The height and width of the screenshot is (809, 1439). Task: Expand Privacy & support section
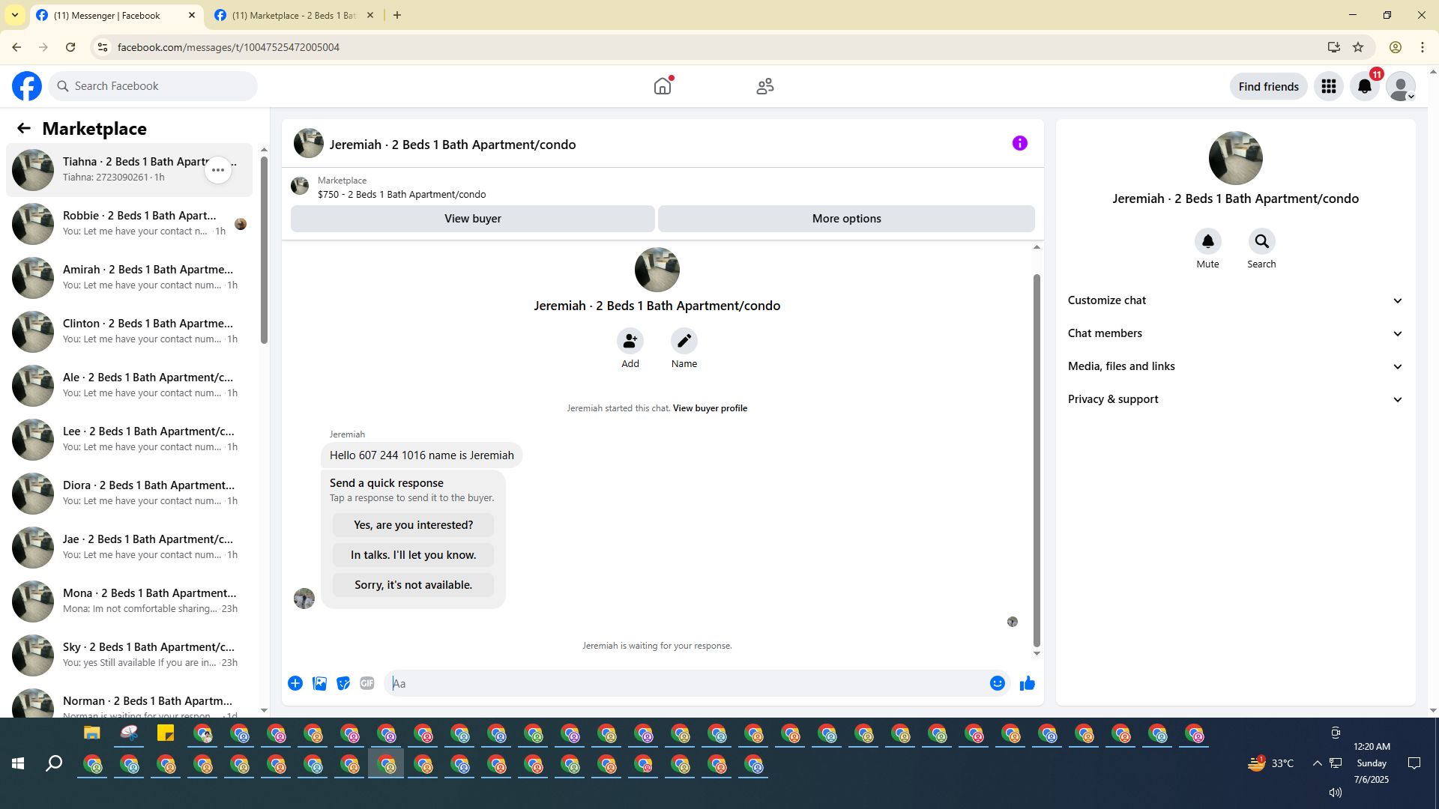[1234, 399]
